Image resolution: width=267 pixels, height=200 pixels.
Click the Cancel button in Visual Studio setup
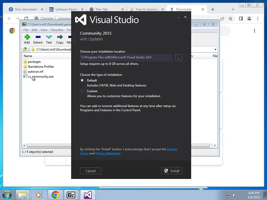90,171
